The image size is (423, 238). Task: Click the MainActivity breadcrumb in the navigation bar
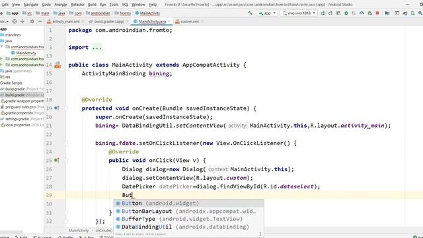tap(147, 13)
